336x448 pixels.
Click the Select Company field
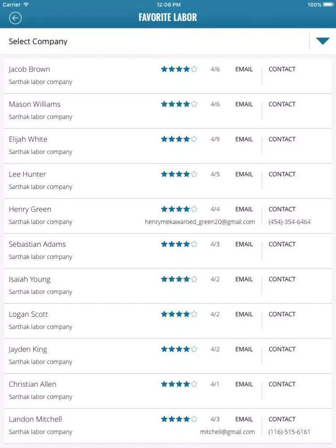pyautogui.click(x=168, y=41)
